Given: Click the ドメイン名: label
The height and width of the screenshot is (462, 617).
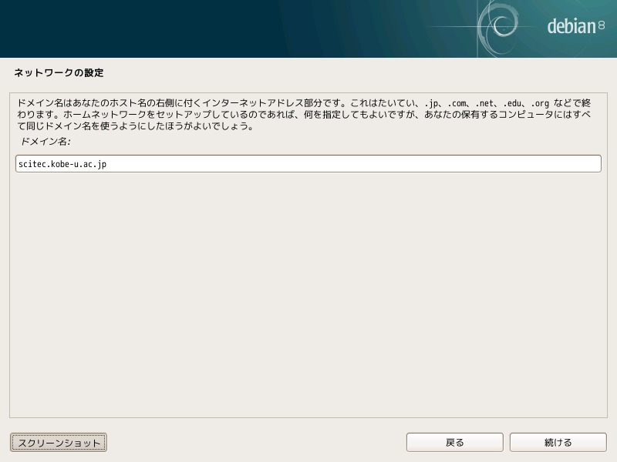Looking at the screenshot, I should click(45, 142).
